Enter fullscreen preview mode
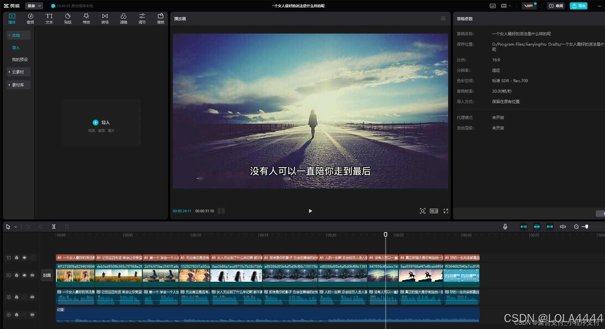The image size is (605, 329). click(446, 211)
